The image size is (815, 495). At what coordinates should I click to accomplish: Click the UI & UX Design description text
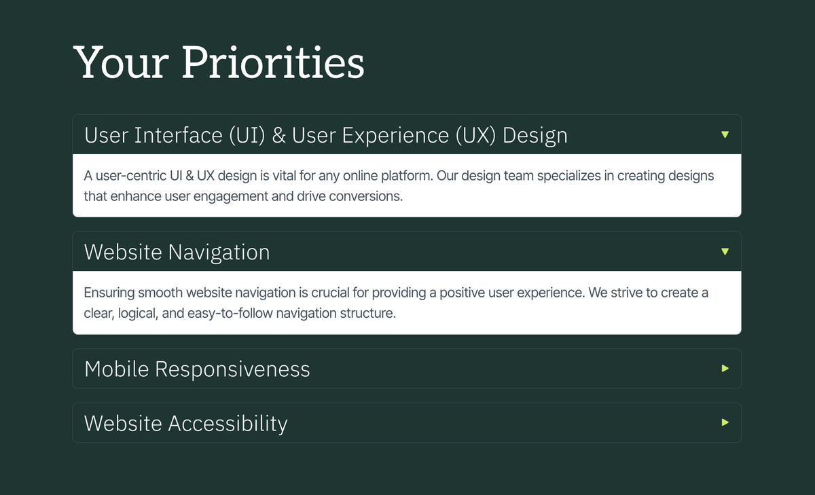(399, 185)
